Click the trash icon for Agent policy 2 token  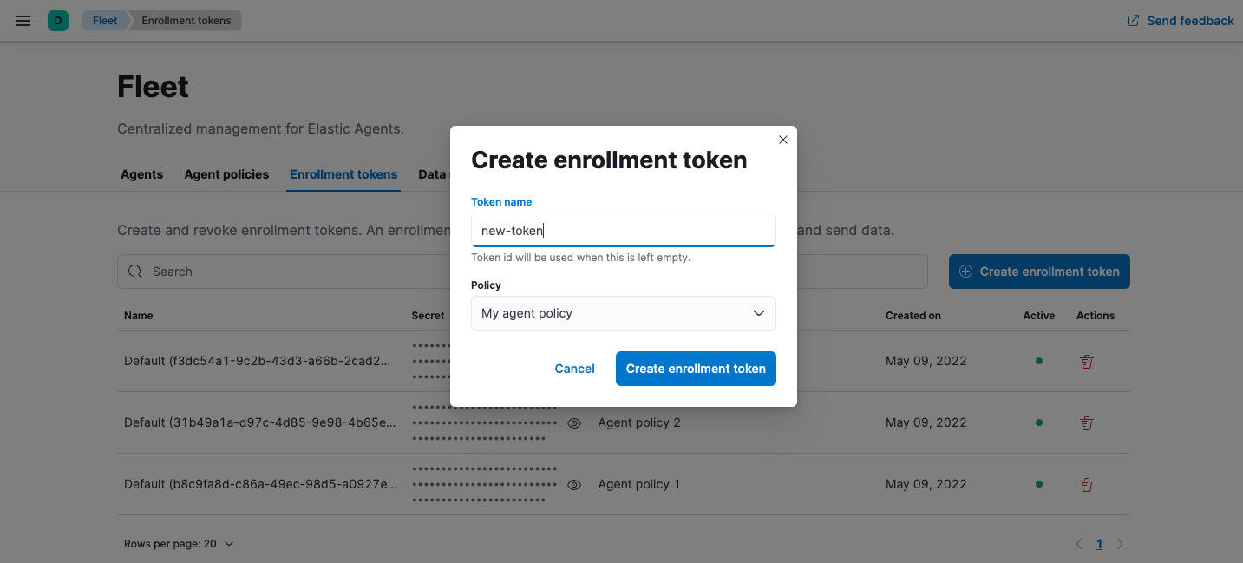coord(1086,422)
